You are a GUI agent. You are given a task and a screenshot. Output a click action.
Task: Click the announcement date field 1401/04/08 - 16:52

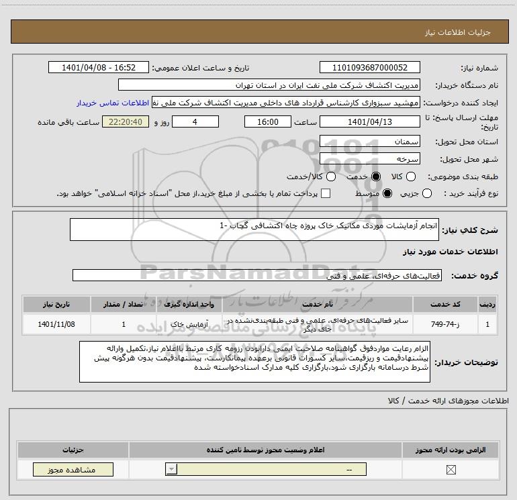99,67
